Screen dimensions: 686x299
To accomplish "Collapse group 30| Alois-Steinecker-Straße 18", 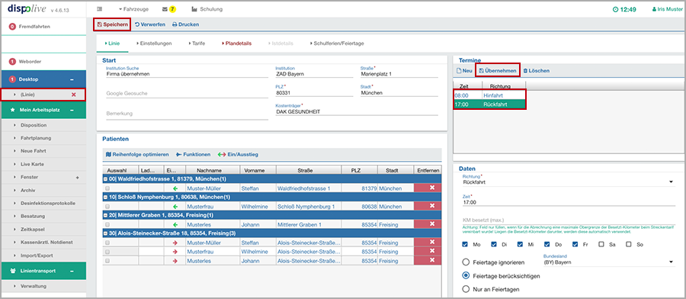I will [105, 233].
